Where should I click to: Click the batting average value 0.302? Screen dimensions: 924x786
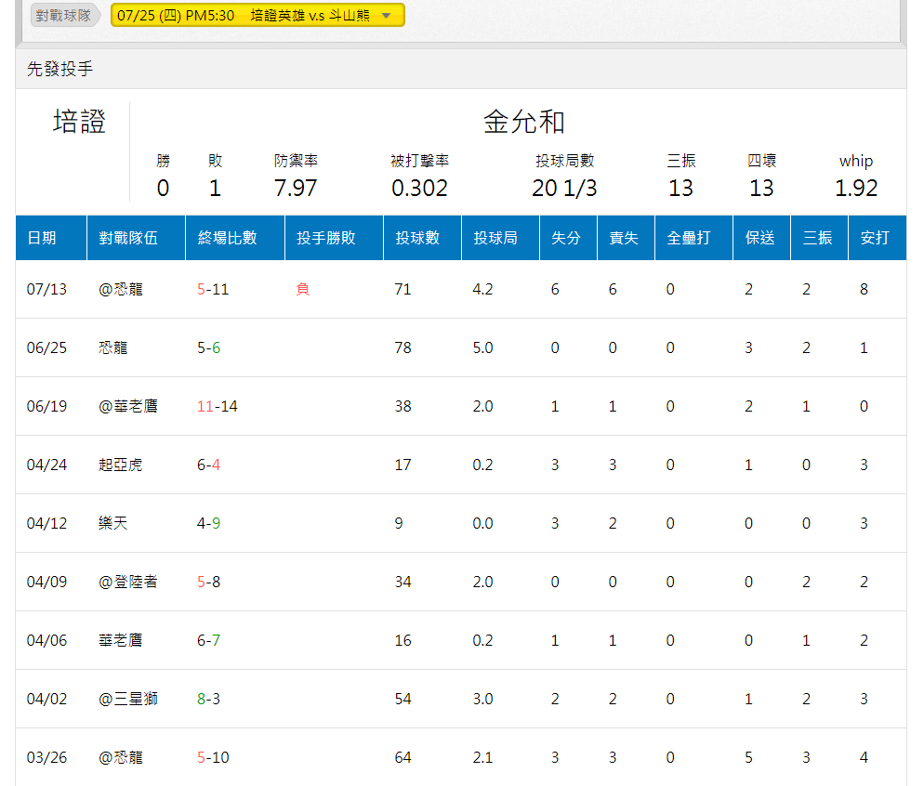[x=419, y=189]
